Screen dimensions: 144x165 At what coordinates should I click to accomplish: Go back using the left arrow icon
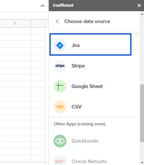tap(57, 21)
